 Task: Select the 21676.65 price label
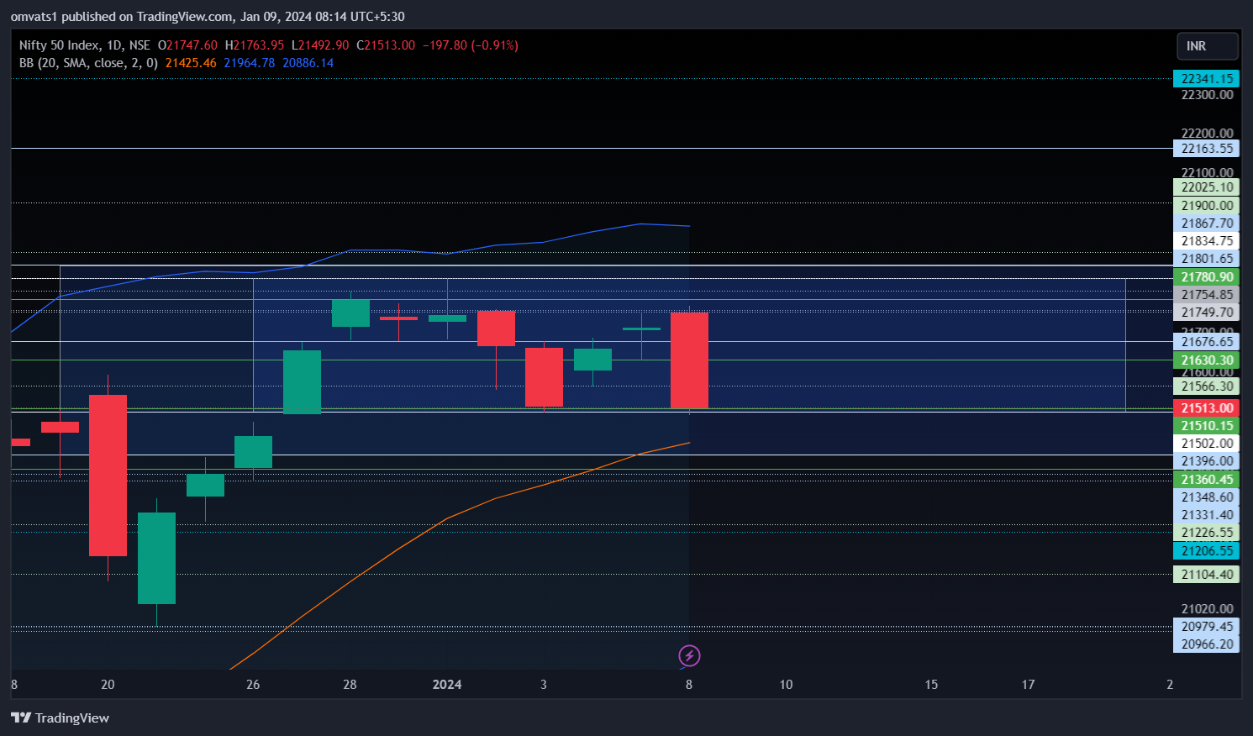(x=1206, y=342)
